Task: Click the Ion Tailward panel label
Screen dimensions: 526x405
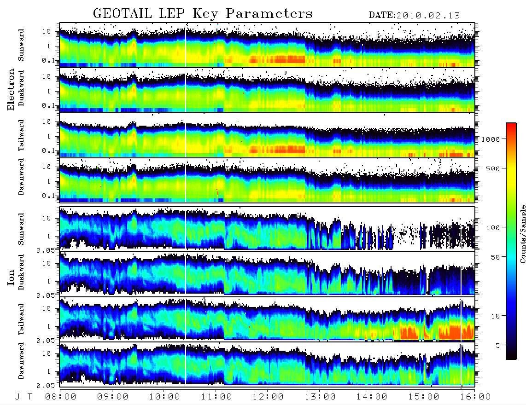Action: [x=21, y=319]
